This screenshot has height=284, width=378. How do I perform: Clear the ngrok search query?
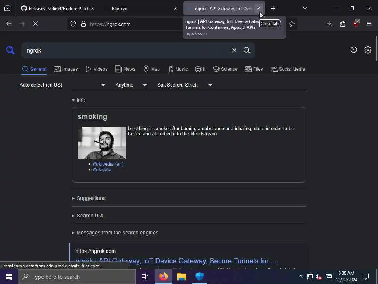pos(234,50)
